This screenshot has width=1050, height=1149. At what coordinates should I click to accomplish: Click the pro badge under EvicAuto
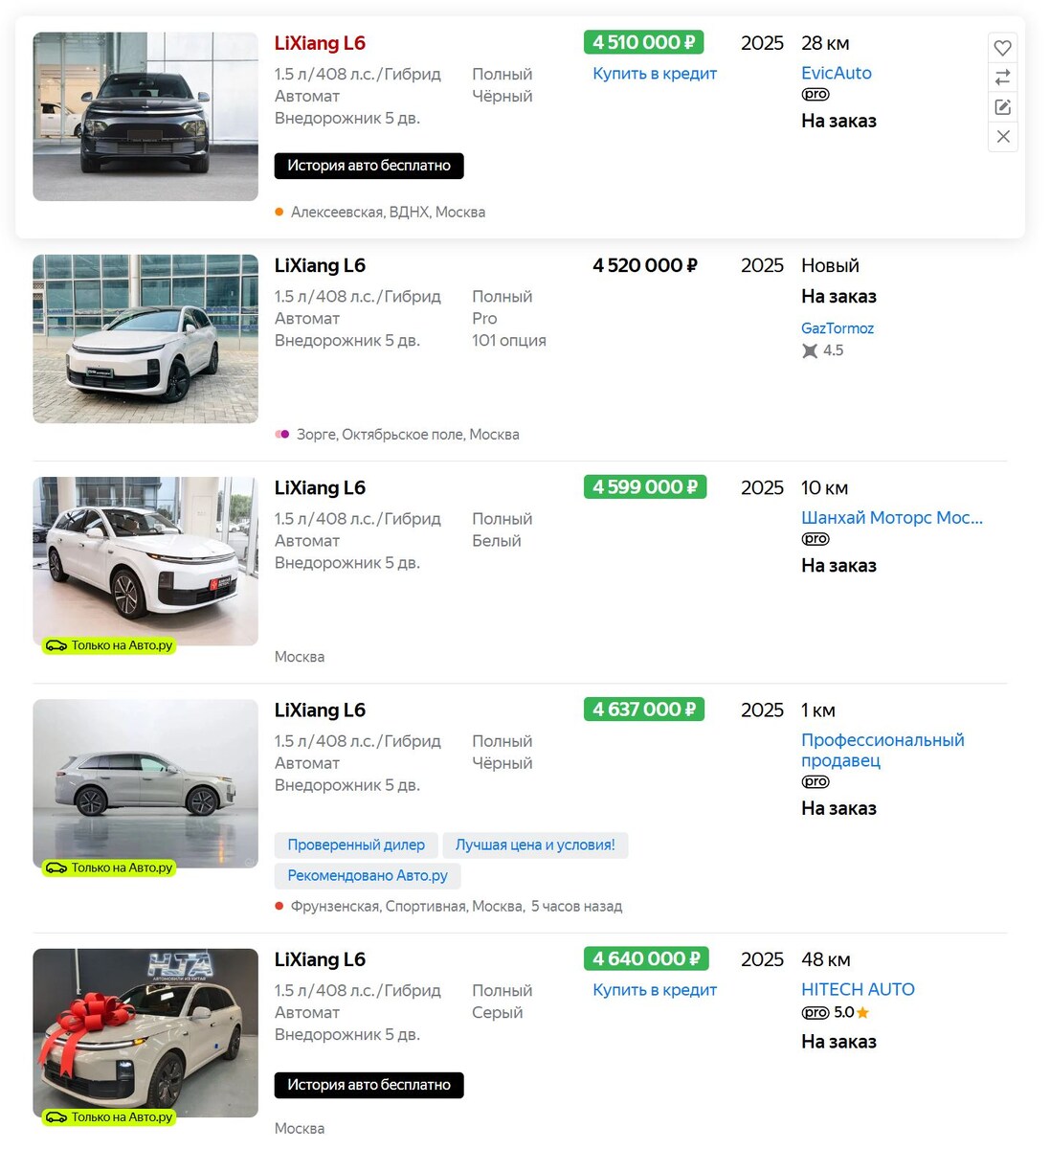click(x=814, y=94)
